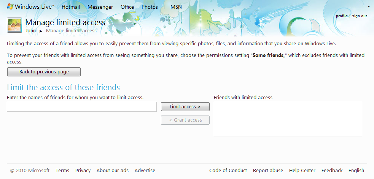
Task: Open the profile picture thumbnail
Action: coord(14,25)
